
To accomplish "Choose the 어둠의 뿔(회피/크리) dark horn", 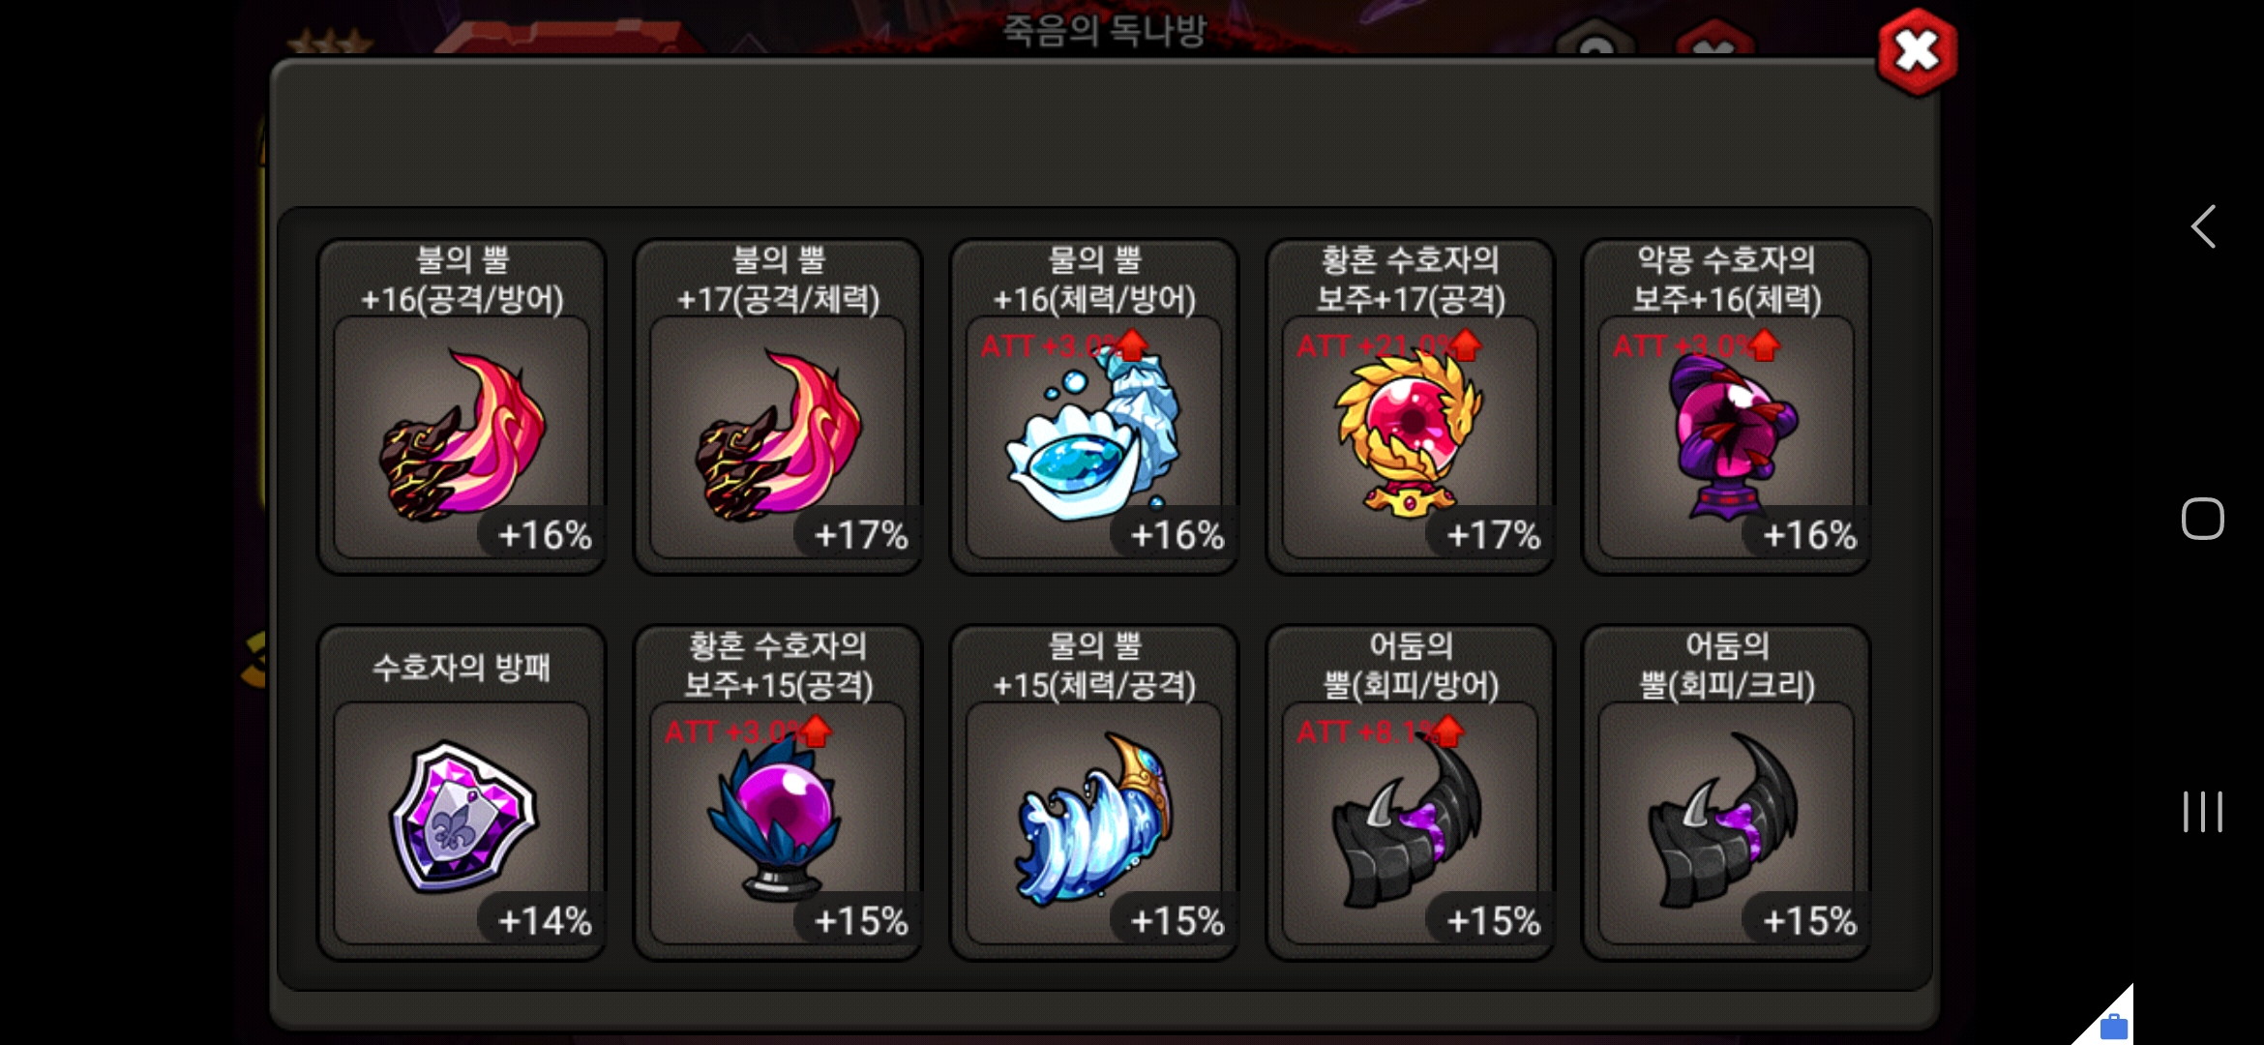I will coord(1727,793).
